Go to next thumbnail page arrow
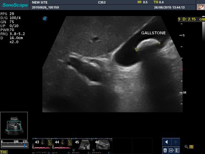 176,142
